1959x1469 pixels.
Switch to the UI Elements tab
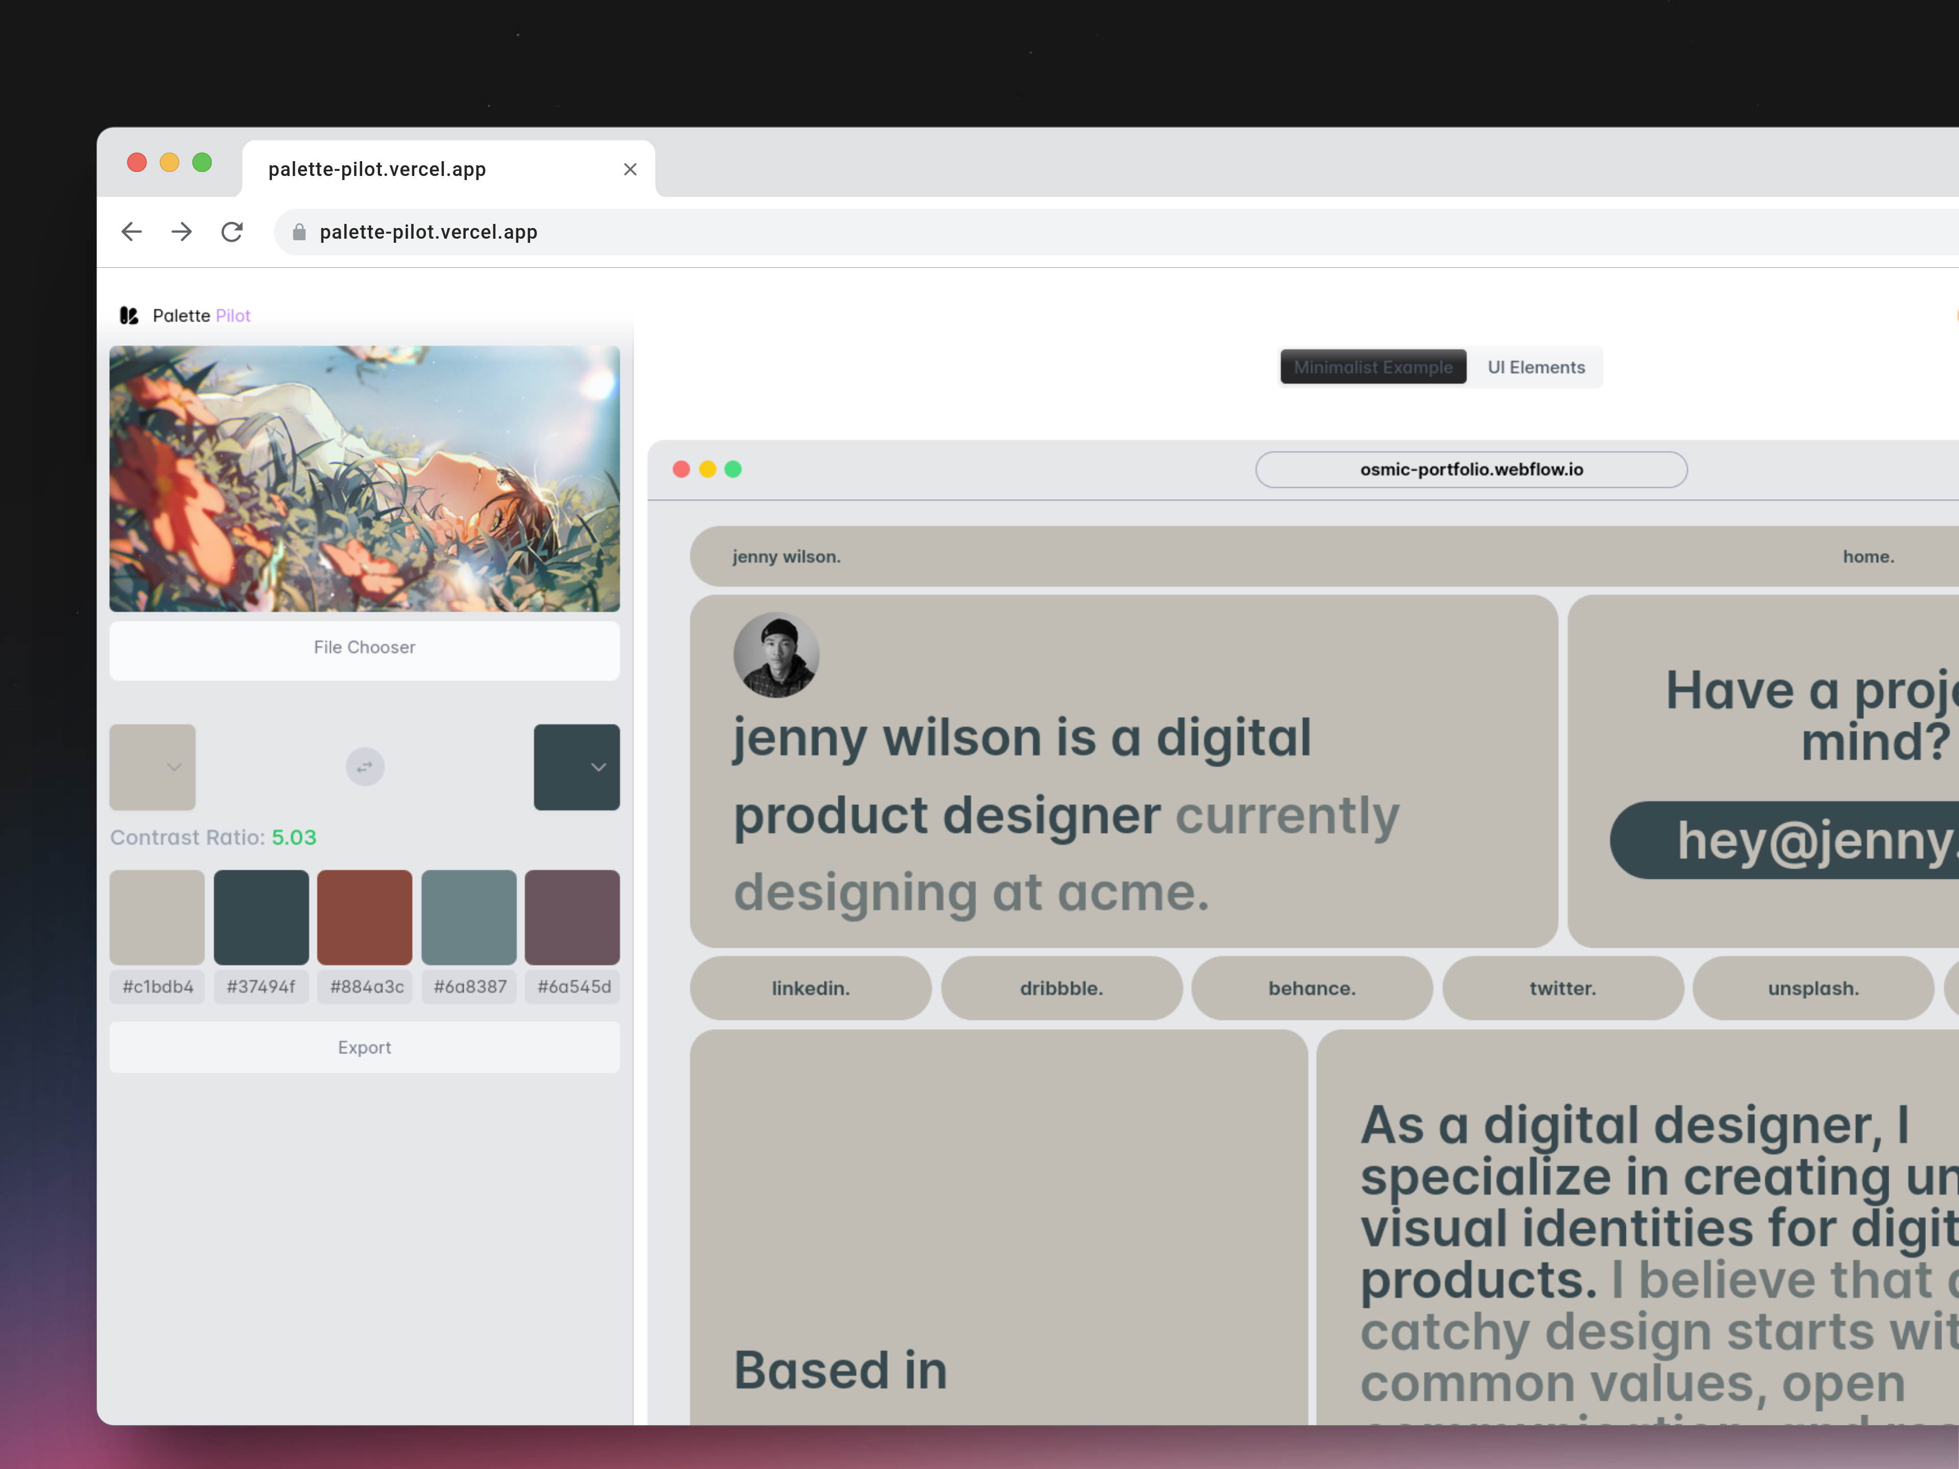pos(1536,367)
